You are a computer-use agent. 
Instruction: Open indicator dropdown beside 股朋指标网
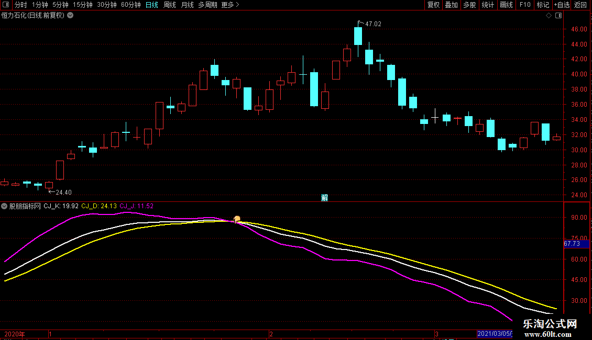click(x=4, y=206)
